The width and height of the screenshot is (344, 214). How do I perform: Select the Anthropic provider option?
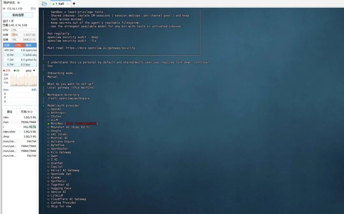coord(57,113)
